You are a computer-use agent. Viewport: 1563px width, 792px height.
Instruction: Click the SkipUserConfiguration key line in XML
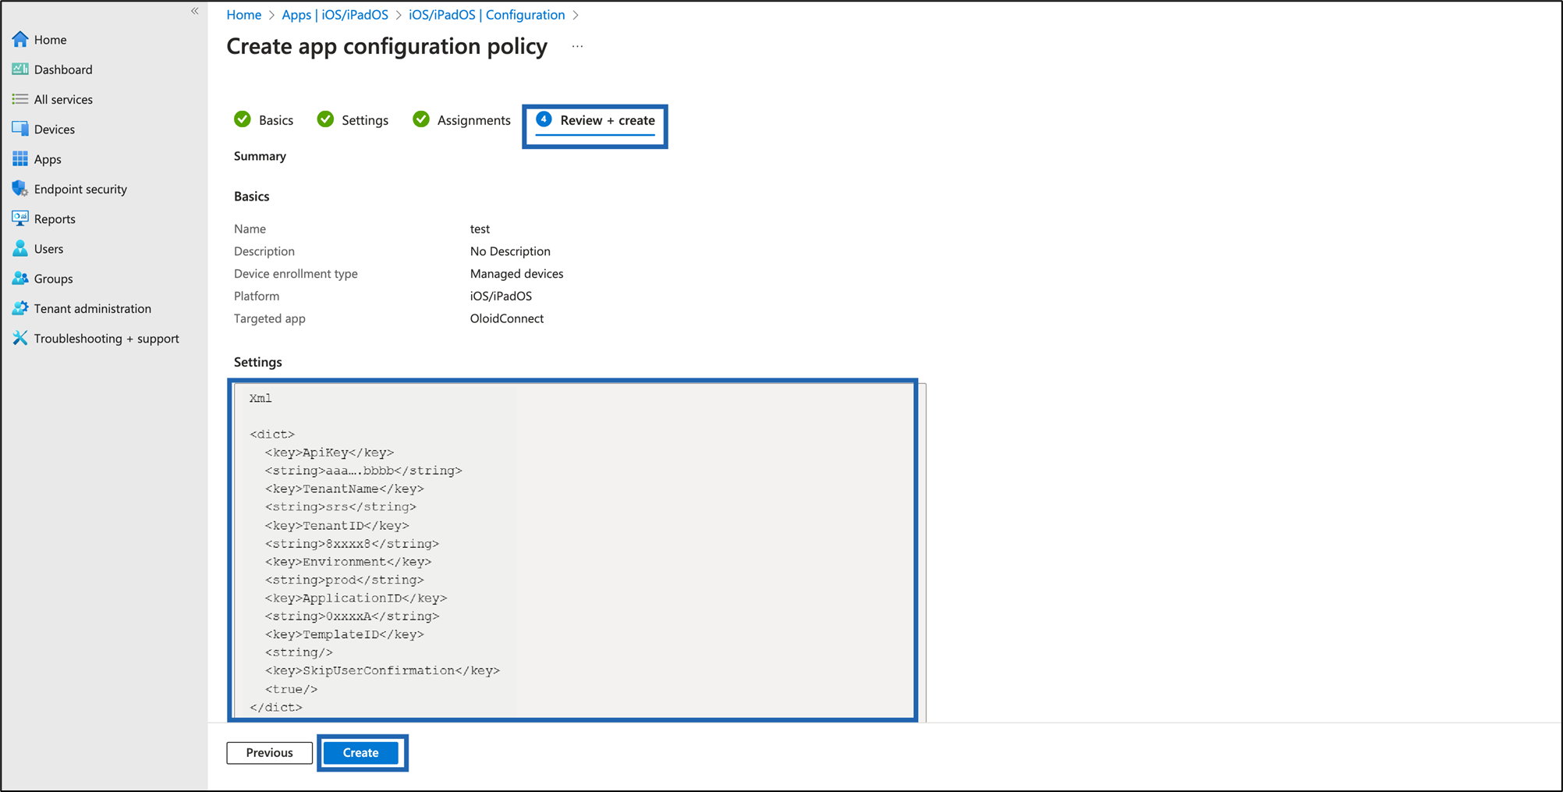[x=382, y=670]
